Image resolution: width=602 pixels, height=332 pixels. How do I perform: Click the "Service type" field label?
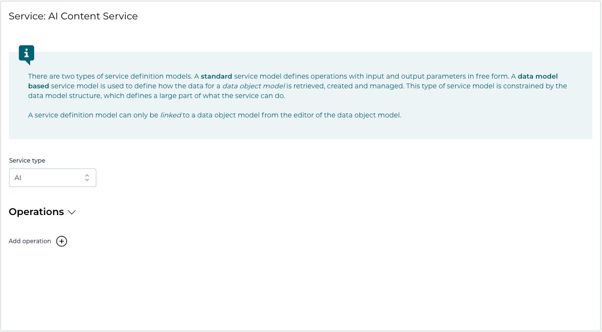click(x=27, y=161)
